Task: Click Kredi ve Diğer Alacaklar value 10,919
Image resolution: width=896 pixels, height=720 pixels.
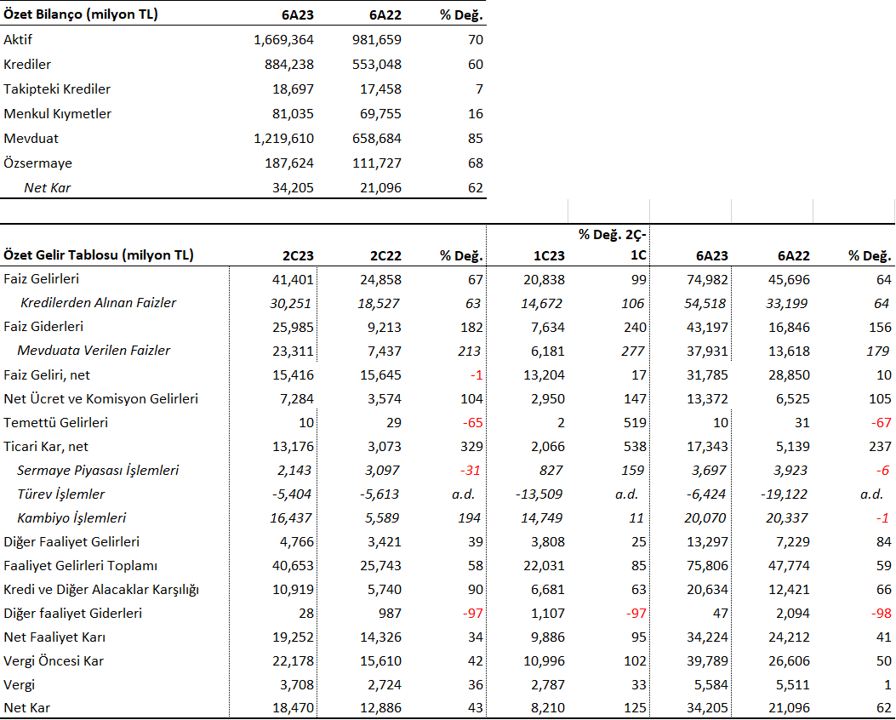Action: [293, 590]
